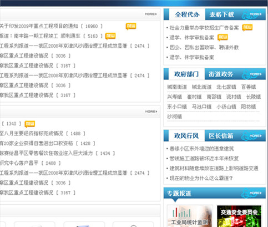Open 小汤山镇 link

[x=226, y=107]
